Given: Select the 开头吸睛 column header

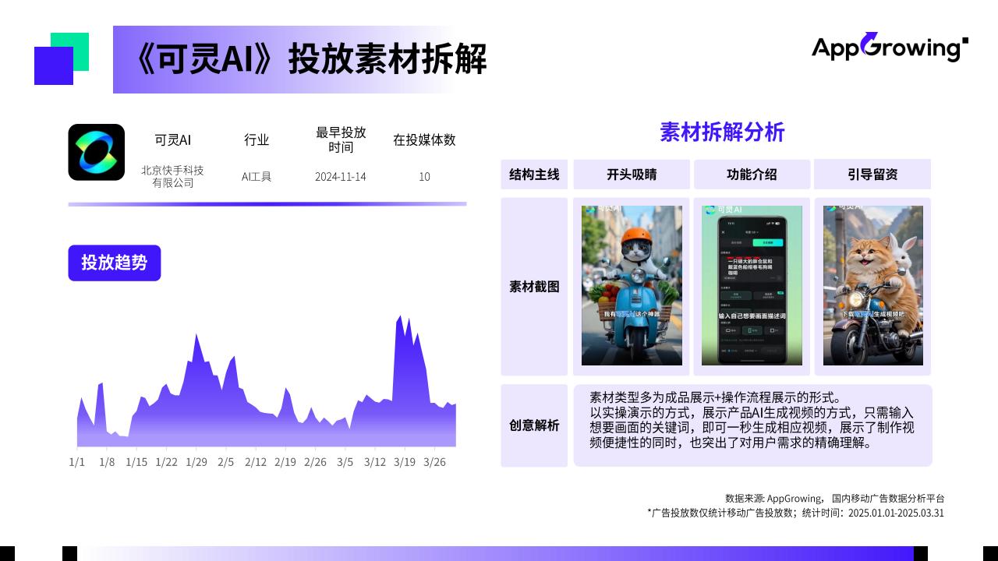Looking at the screenshot, I should tap(632, 175).
